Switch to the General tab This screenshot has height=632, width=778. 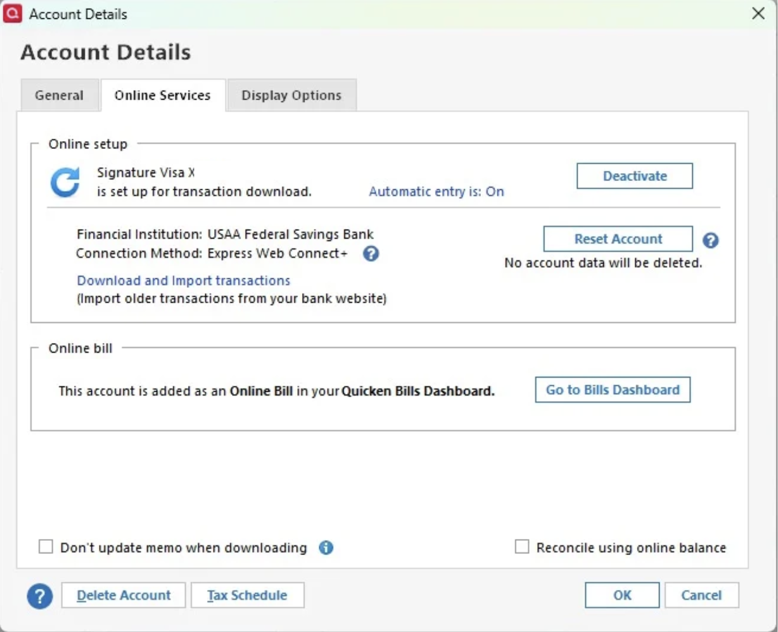click(59, 95)
